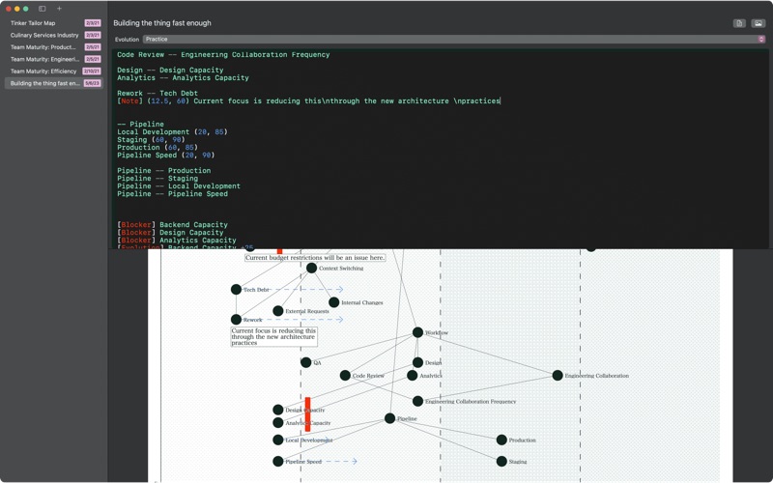Click code line Code Review -- Engineering Collaboration Frequency

[x=223, y=55]
